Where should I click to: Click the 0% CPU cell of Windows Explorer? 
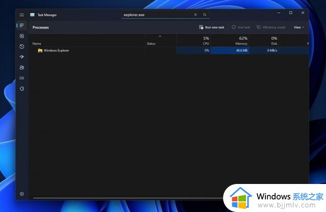[194, 50]
